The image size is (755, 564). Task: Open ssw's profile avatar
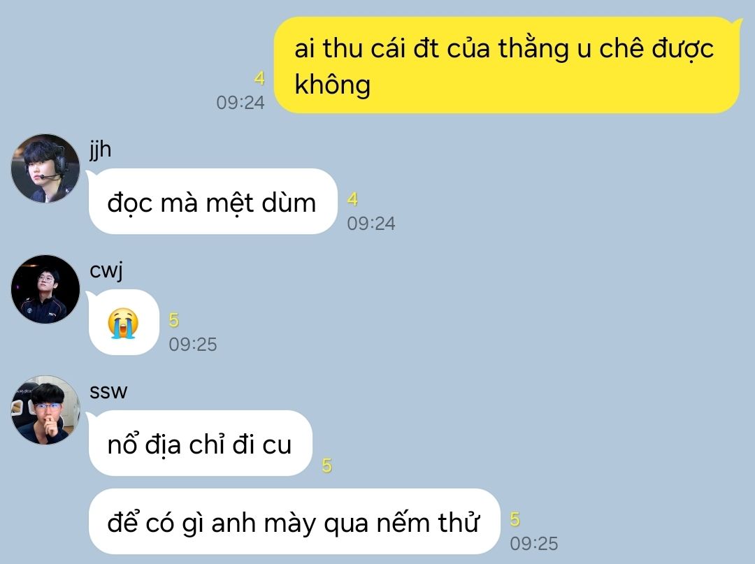tap(45, 410)
